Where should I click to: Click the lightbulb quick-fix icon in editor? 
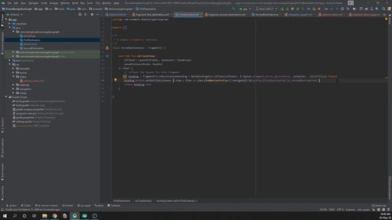tap(116, 80)
